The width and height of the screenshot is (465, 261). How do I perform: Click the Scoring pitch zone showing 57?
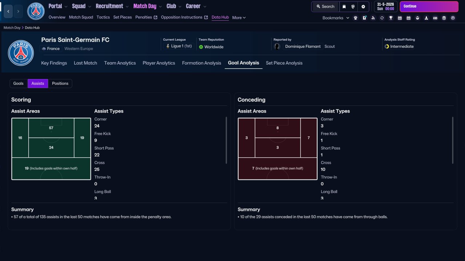point(51,128)
